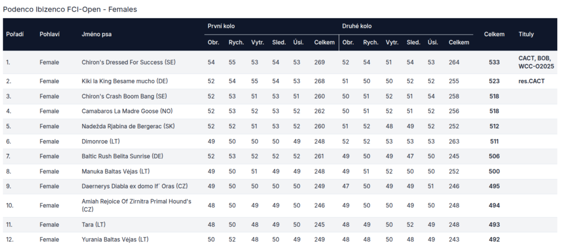Click the res.CACT title cell

pyautogui.click(x=531, y=81)
